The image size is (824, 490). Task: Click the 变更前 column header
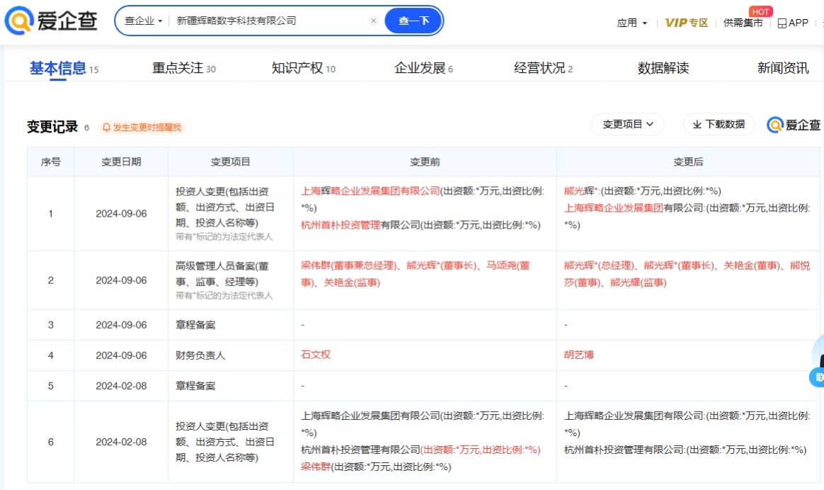425,162
